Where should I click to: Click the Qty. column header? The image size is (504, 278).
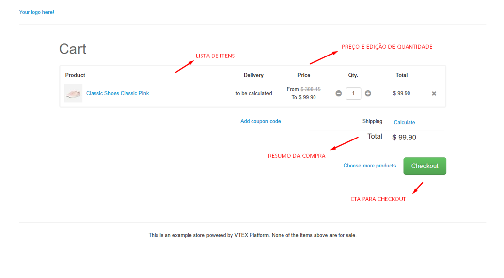tap(353, 75)
